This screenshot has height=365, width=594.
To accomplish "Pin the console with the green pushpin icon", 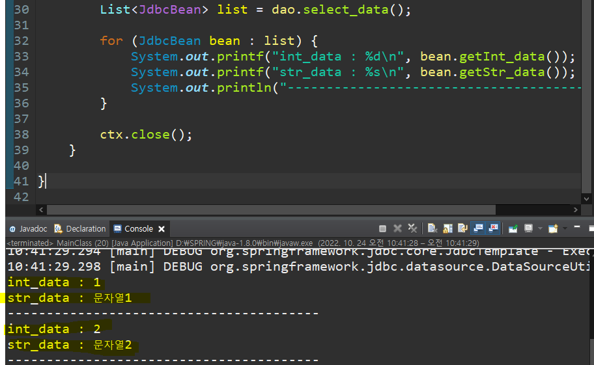I will click(513, 228).
